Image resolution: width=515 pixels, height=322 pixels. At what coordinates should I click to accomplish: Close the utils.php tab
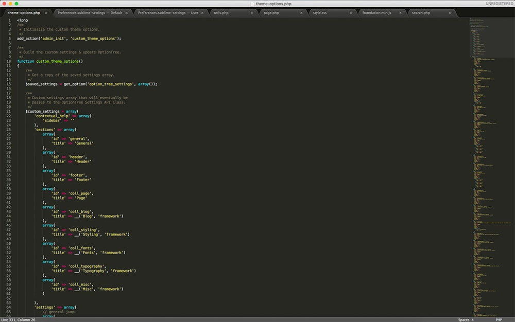pyautogui.click(x=252, y=13)
